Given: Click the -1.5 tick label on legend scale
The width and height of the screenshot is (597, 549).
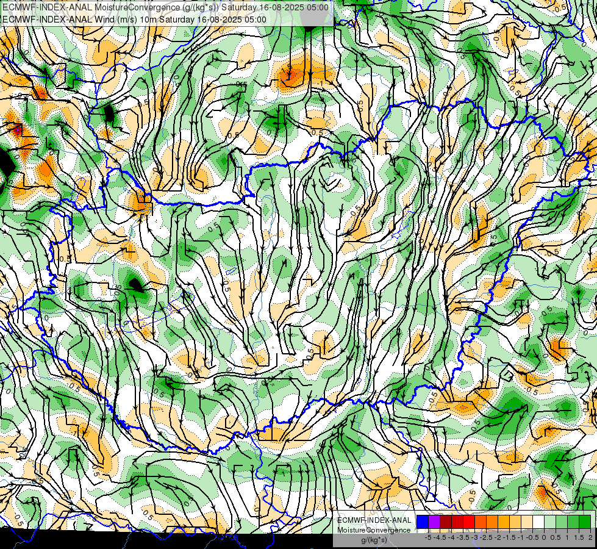Looking at the screenshot, I should pos(509,537).
